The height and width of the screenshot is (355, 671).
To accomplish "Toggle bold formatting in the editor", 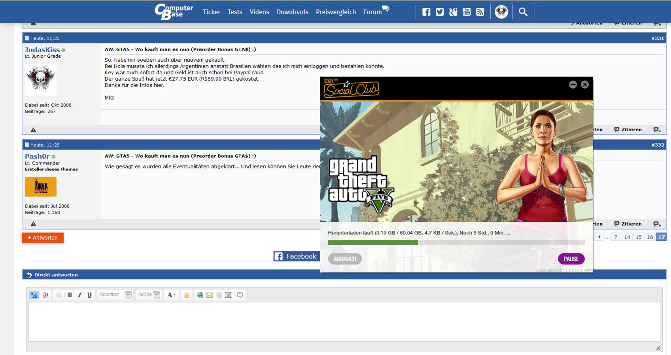I will (x=70, y=295).
